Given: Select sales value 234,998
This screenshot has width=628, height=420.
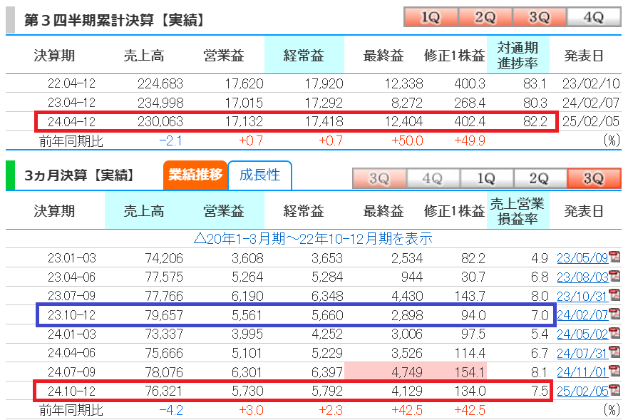Looking at the screenshot, I should point(160,103).
